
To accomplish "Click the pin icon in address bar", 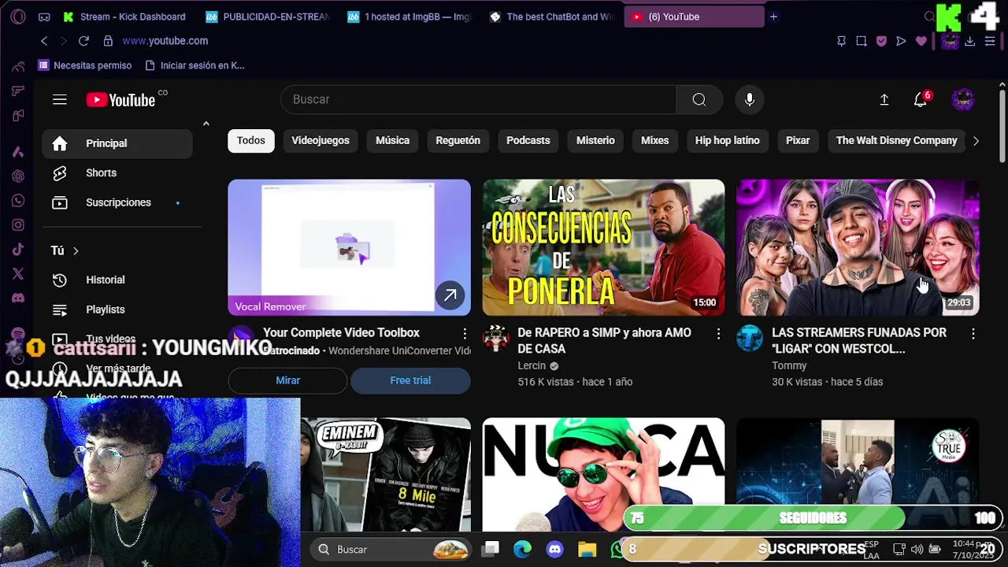I will click(841, 41).
